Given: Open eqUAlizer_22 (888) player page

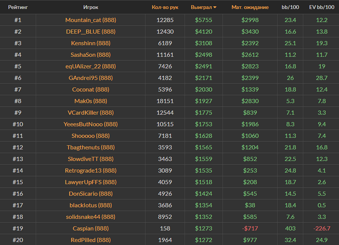Looking at the screenshot, I should tap(91, 66).
